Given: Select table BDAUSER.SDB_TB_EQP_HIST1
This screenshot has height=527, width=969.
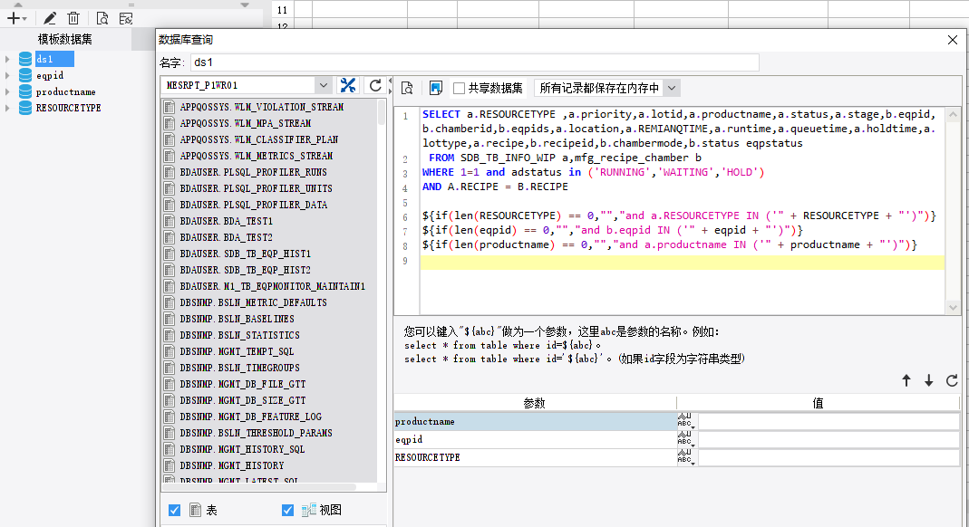Looking at the screenshot, I should [x=246, y=254].
